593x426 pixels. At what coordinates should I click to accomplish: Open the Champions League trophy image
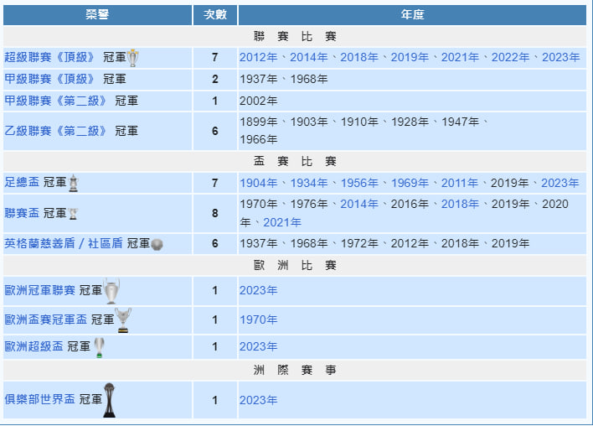(x=111, y=291)
